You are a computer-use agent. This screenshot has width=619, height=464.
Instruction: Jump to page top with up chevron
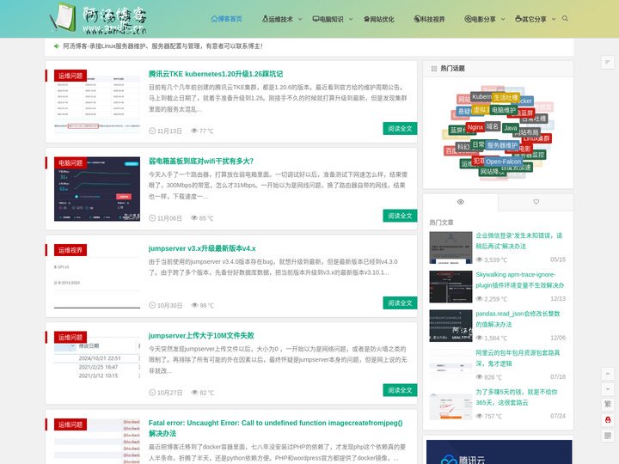[608, 374]
